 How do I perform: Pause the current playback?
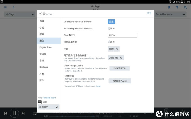[x=14, y=113]
